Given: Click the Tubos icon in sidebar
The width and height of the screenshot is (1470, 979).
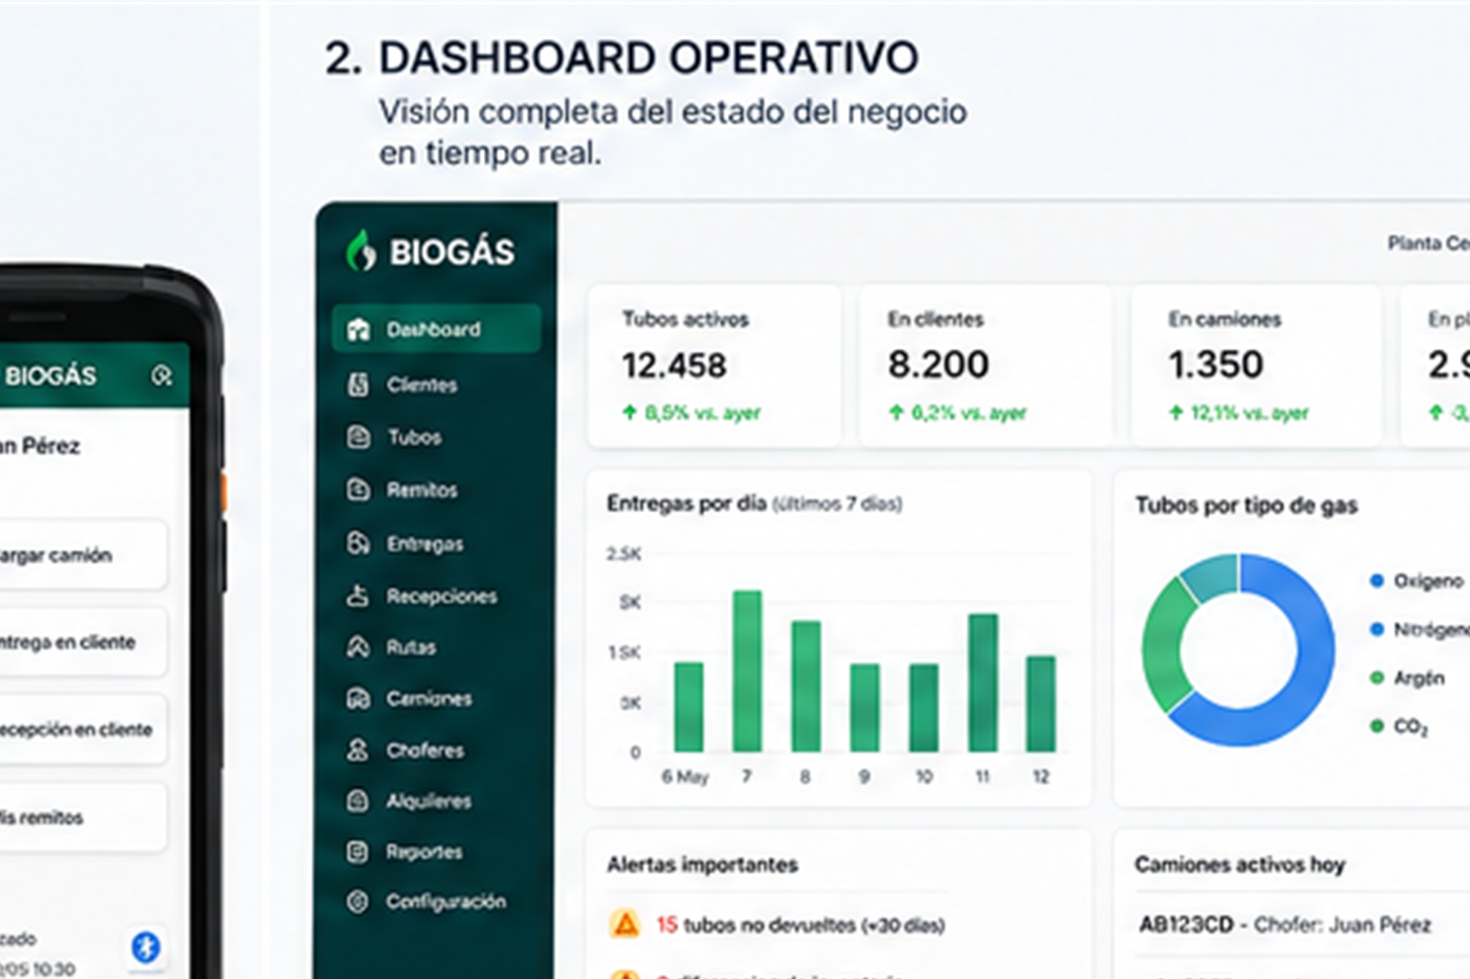Looking at the screenshot, I should [x=358, y=436].
